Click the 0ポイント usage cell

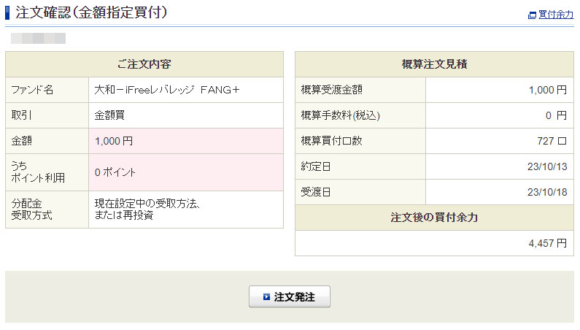115,172
